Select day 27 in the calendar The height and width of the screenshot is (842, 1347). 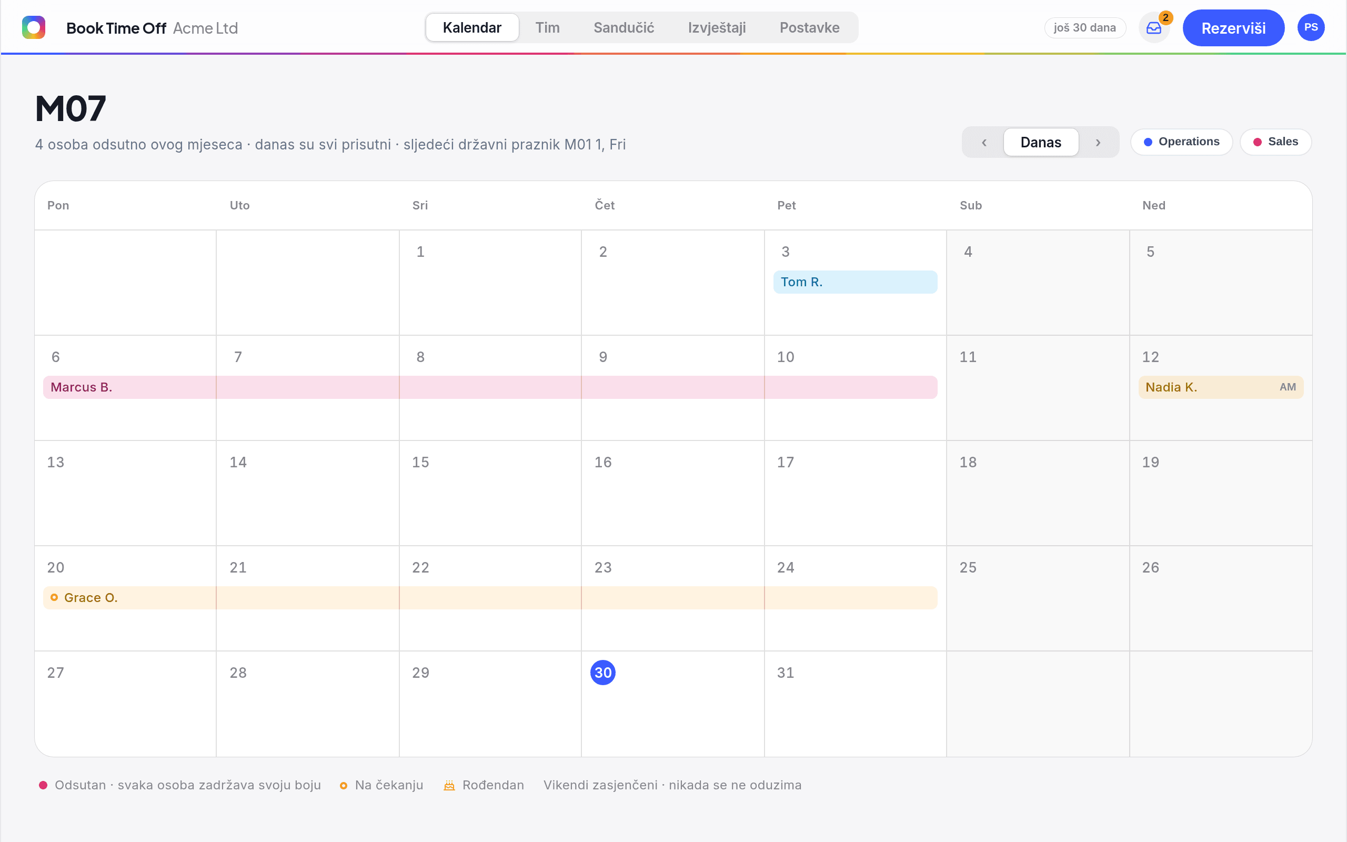[x=56, y=673]
